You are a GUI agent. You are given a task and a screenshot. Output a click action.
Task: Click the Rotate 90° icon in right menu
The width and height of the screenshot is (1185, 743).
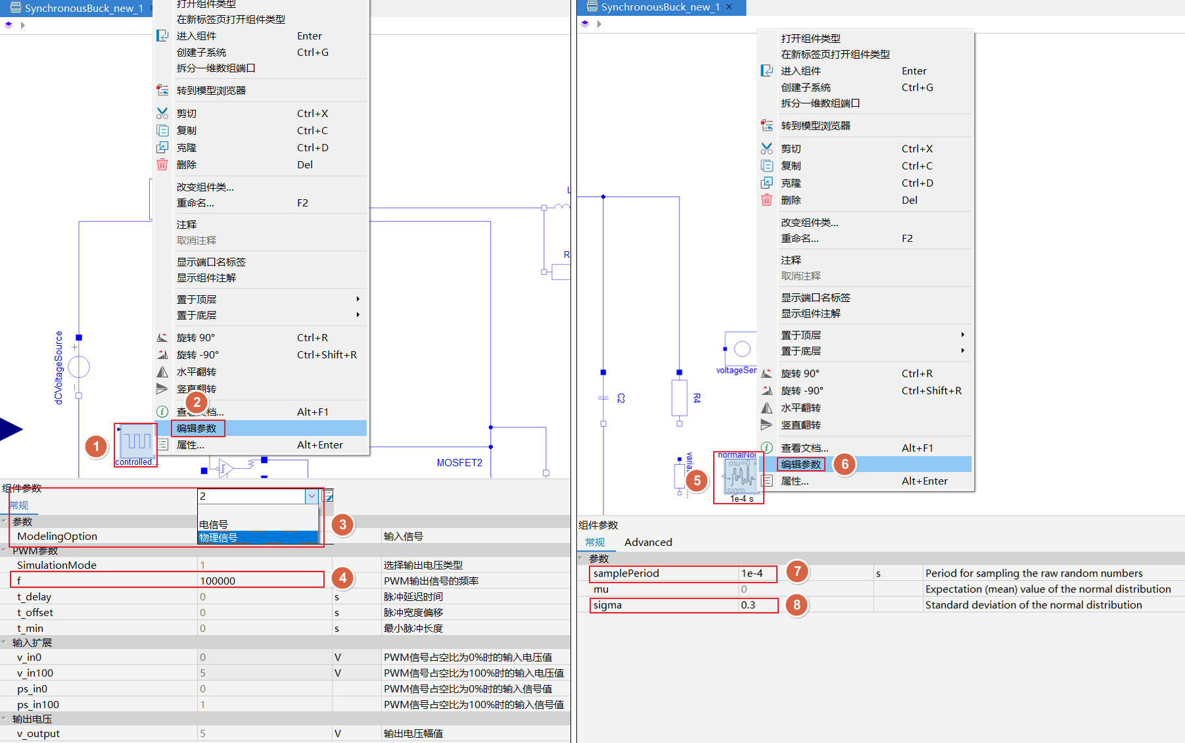click(766, 373)
